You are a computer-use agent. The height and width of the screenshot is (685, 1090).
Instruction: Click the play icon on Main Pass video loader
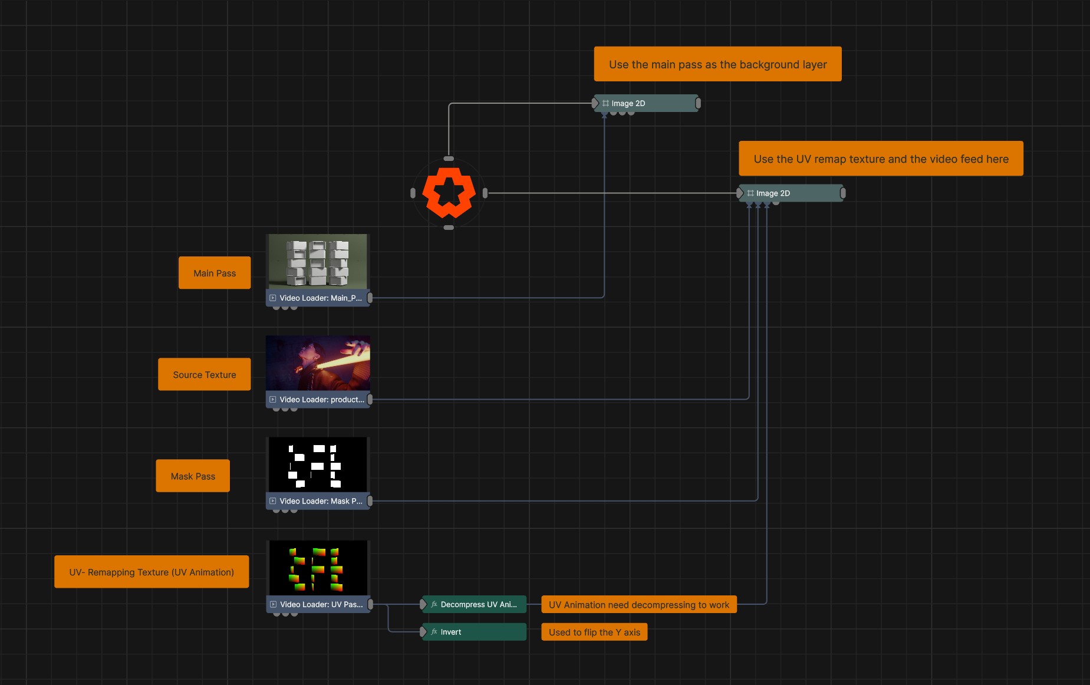point(273,298)
